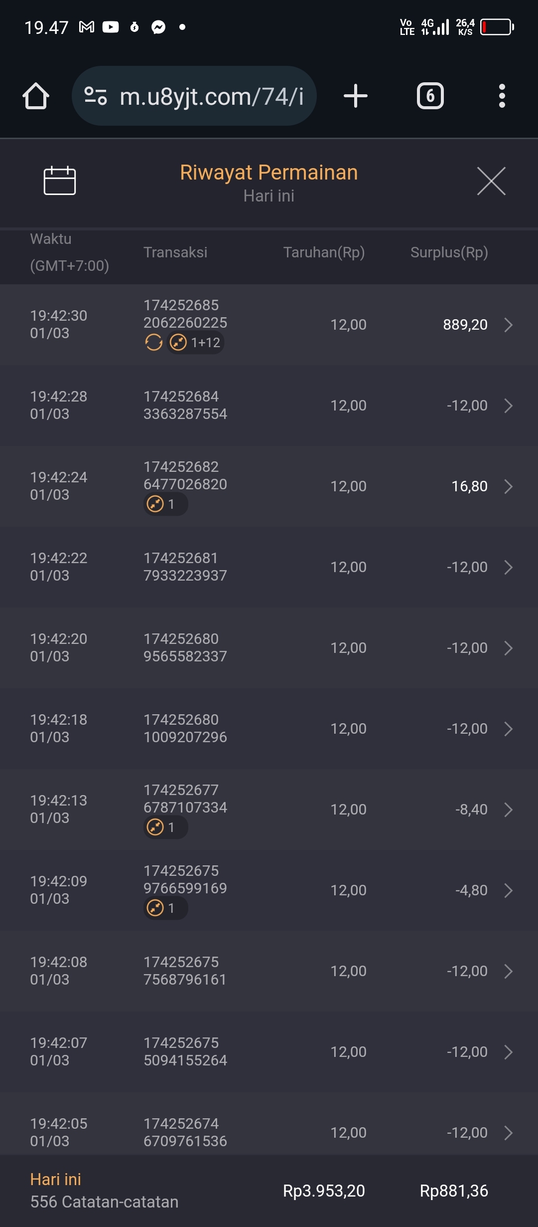Screen dimensions: 538x1227
Task: Open the calendar date picker icon
Action: 60,181
